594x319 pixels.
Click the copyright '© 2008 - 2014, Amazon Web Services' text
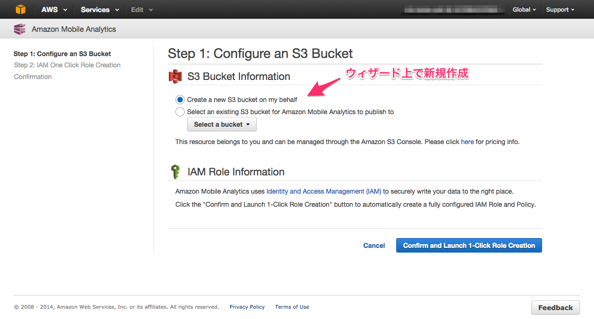pyautogui.click(x=116, y=307)
